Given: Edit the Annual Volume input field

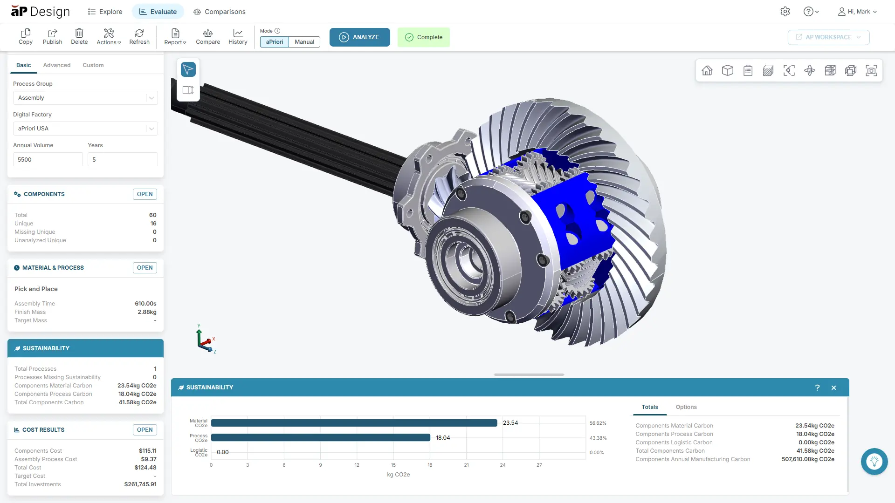Looking at the screenshot, I should pyautogui.click(x=48, y=159).
